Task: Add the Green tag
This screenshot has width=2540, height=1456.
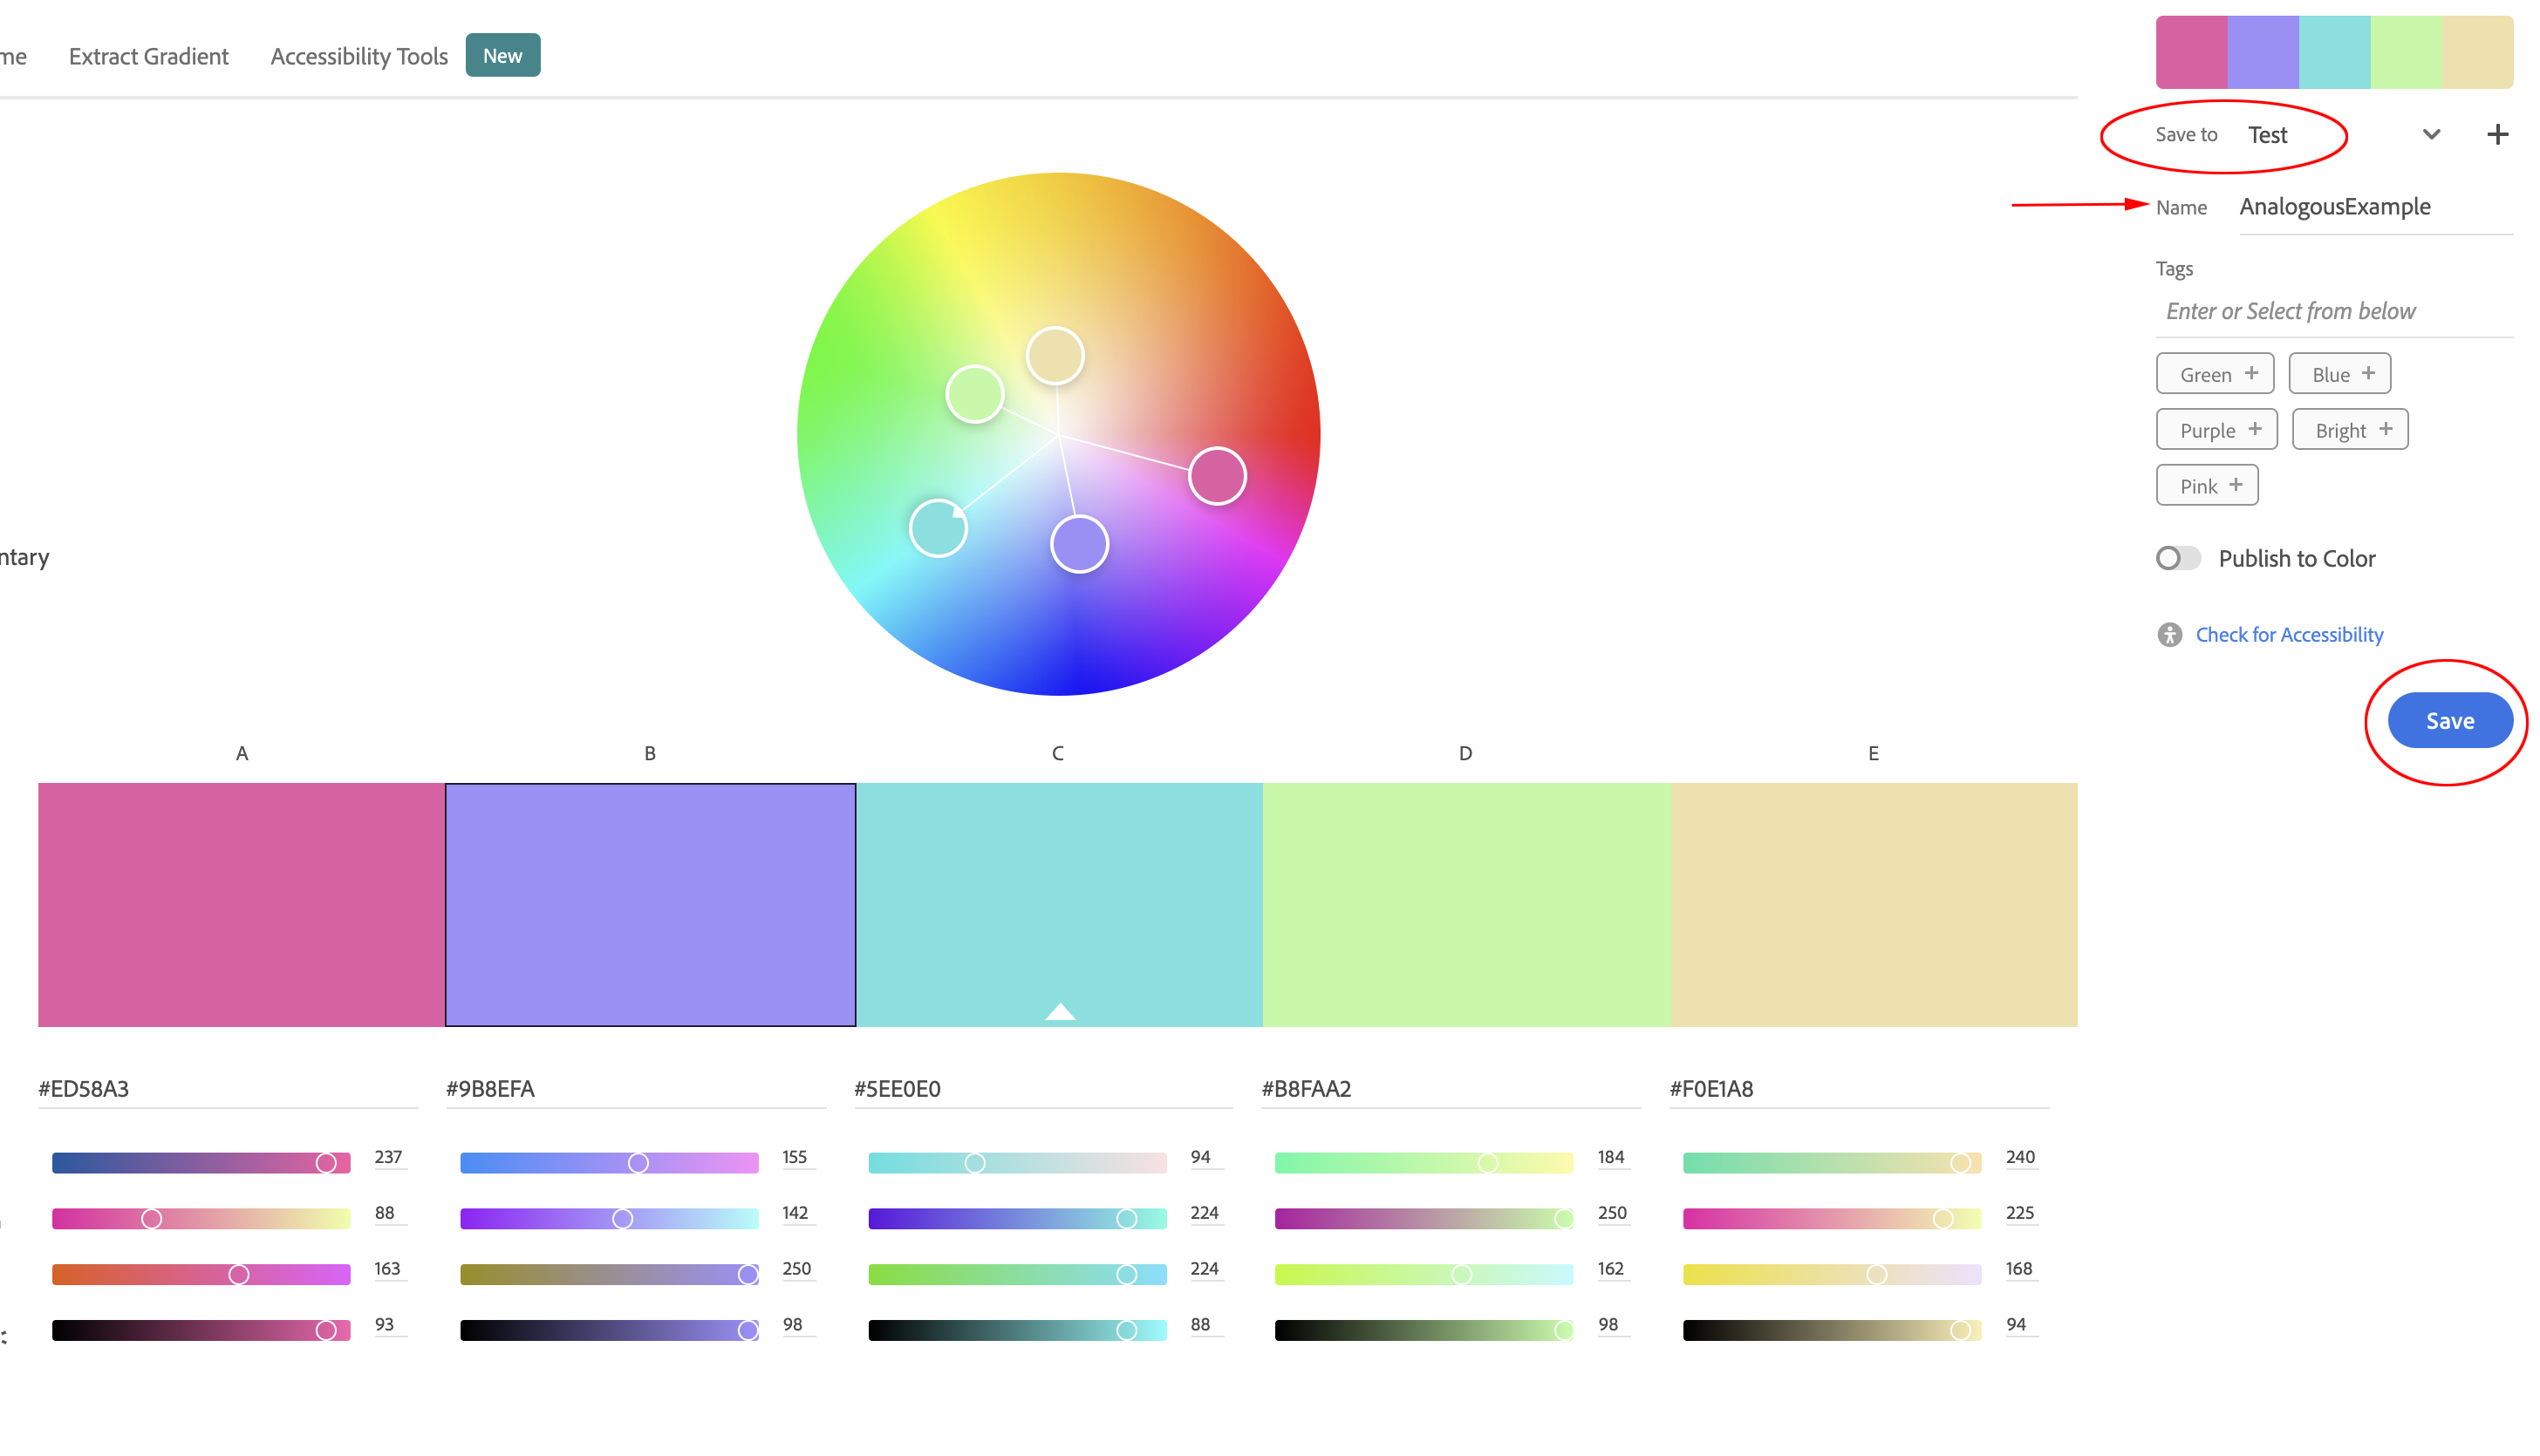Action: click(2214, 373)
